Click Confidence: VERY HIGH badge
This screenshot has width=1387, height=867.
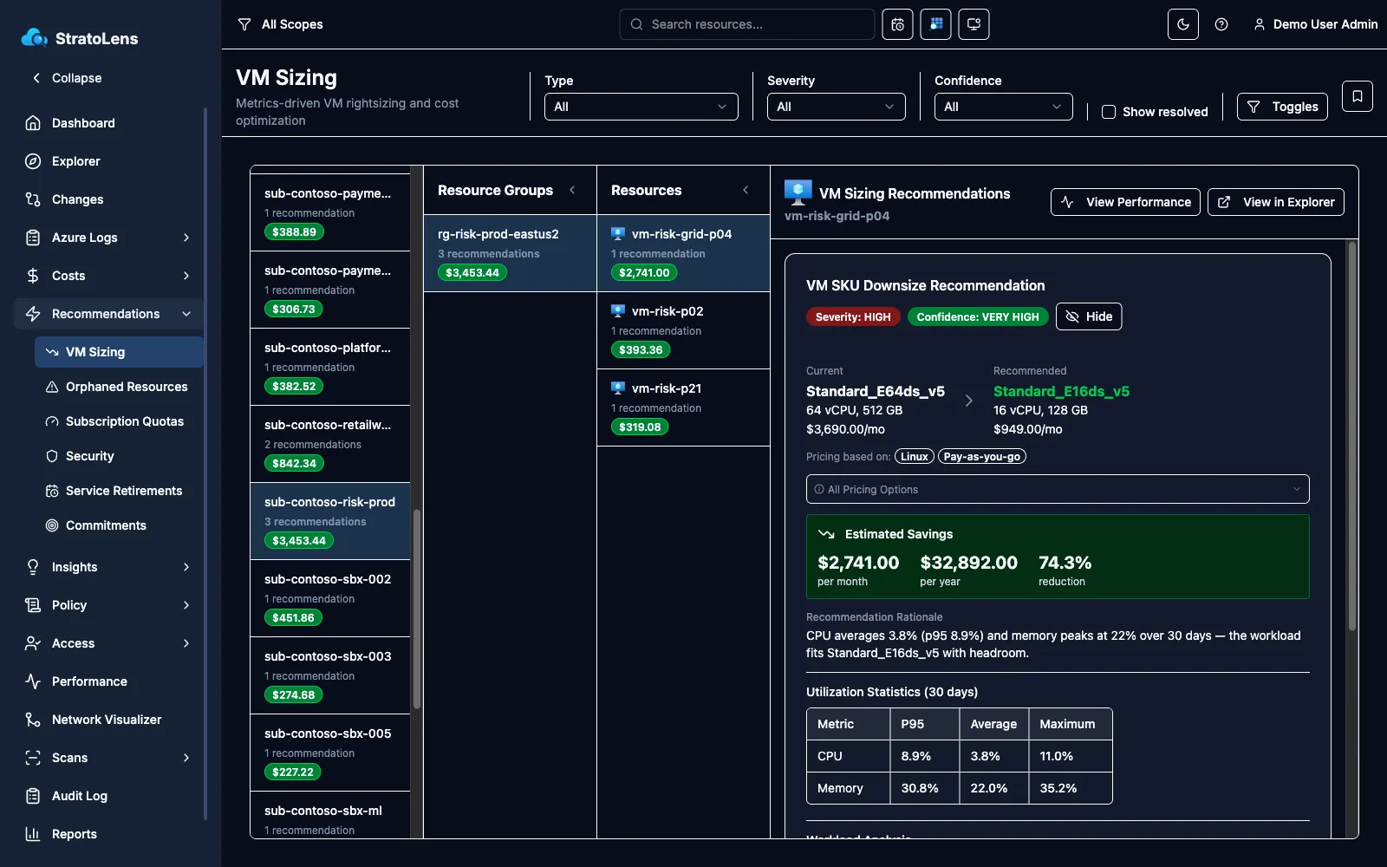(978, 317)
